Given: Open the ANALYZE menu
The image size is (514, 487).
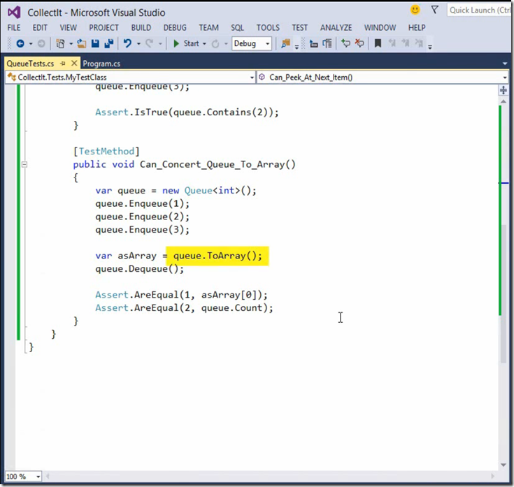Looking at the screenshot, I should point(336,27).
